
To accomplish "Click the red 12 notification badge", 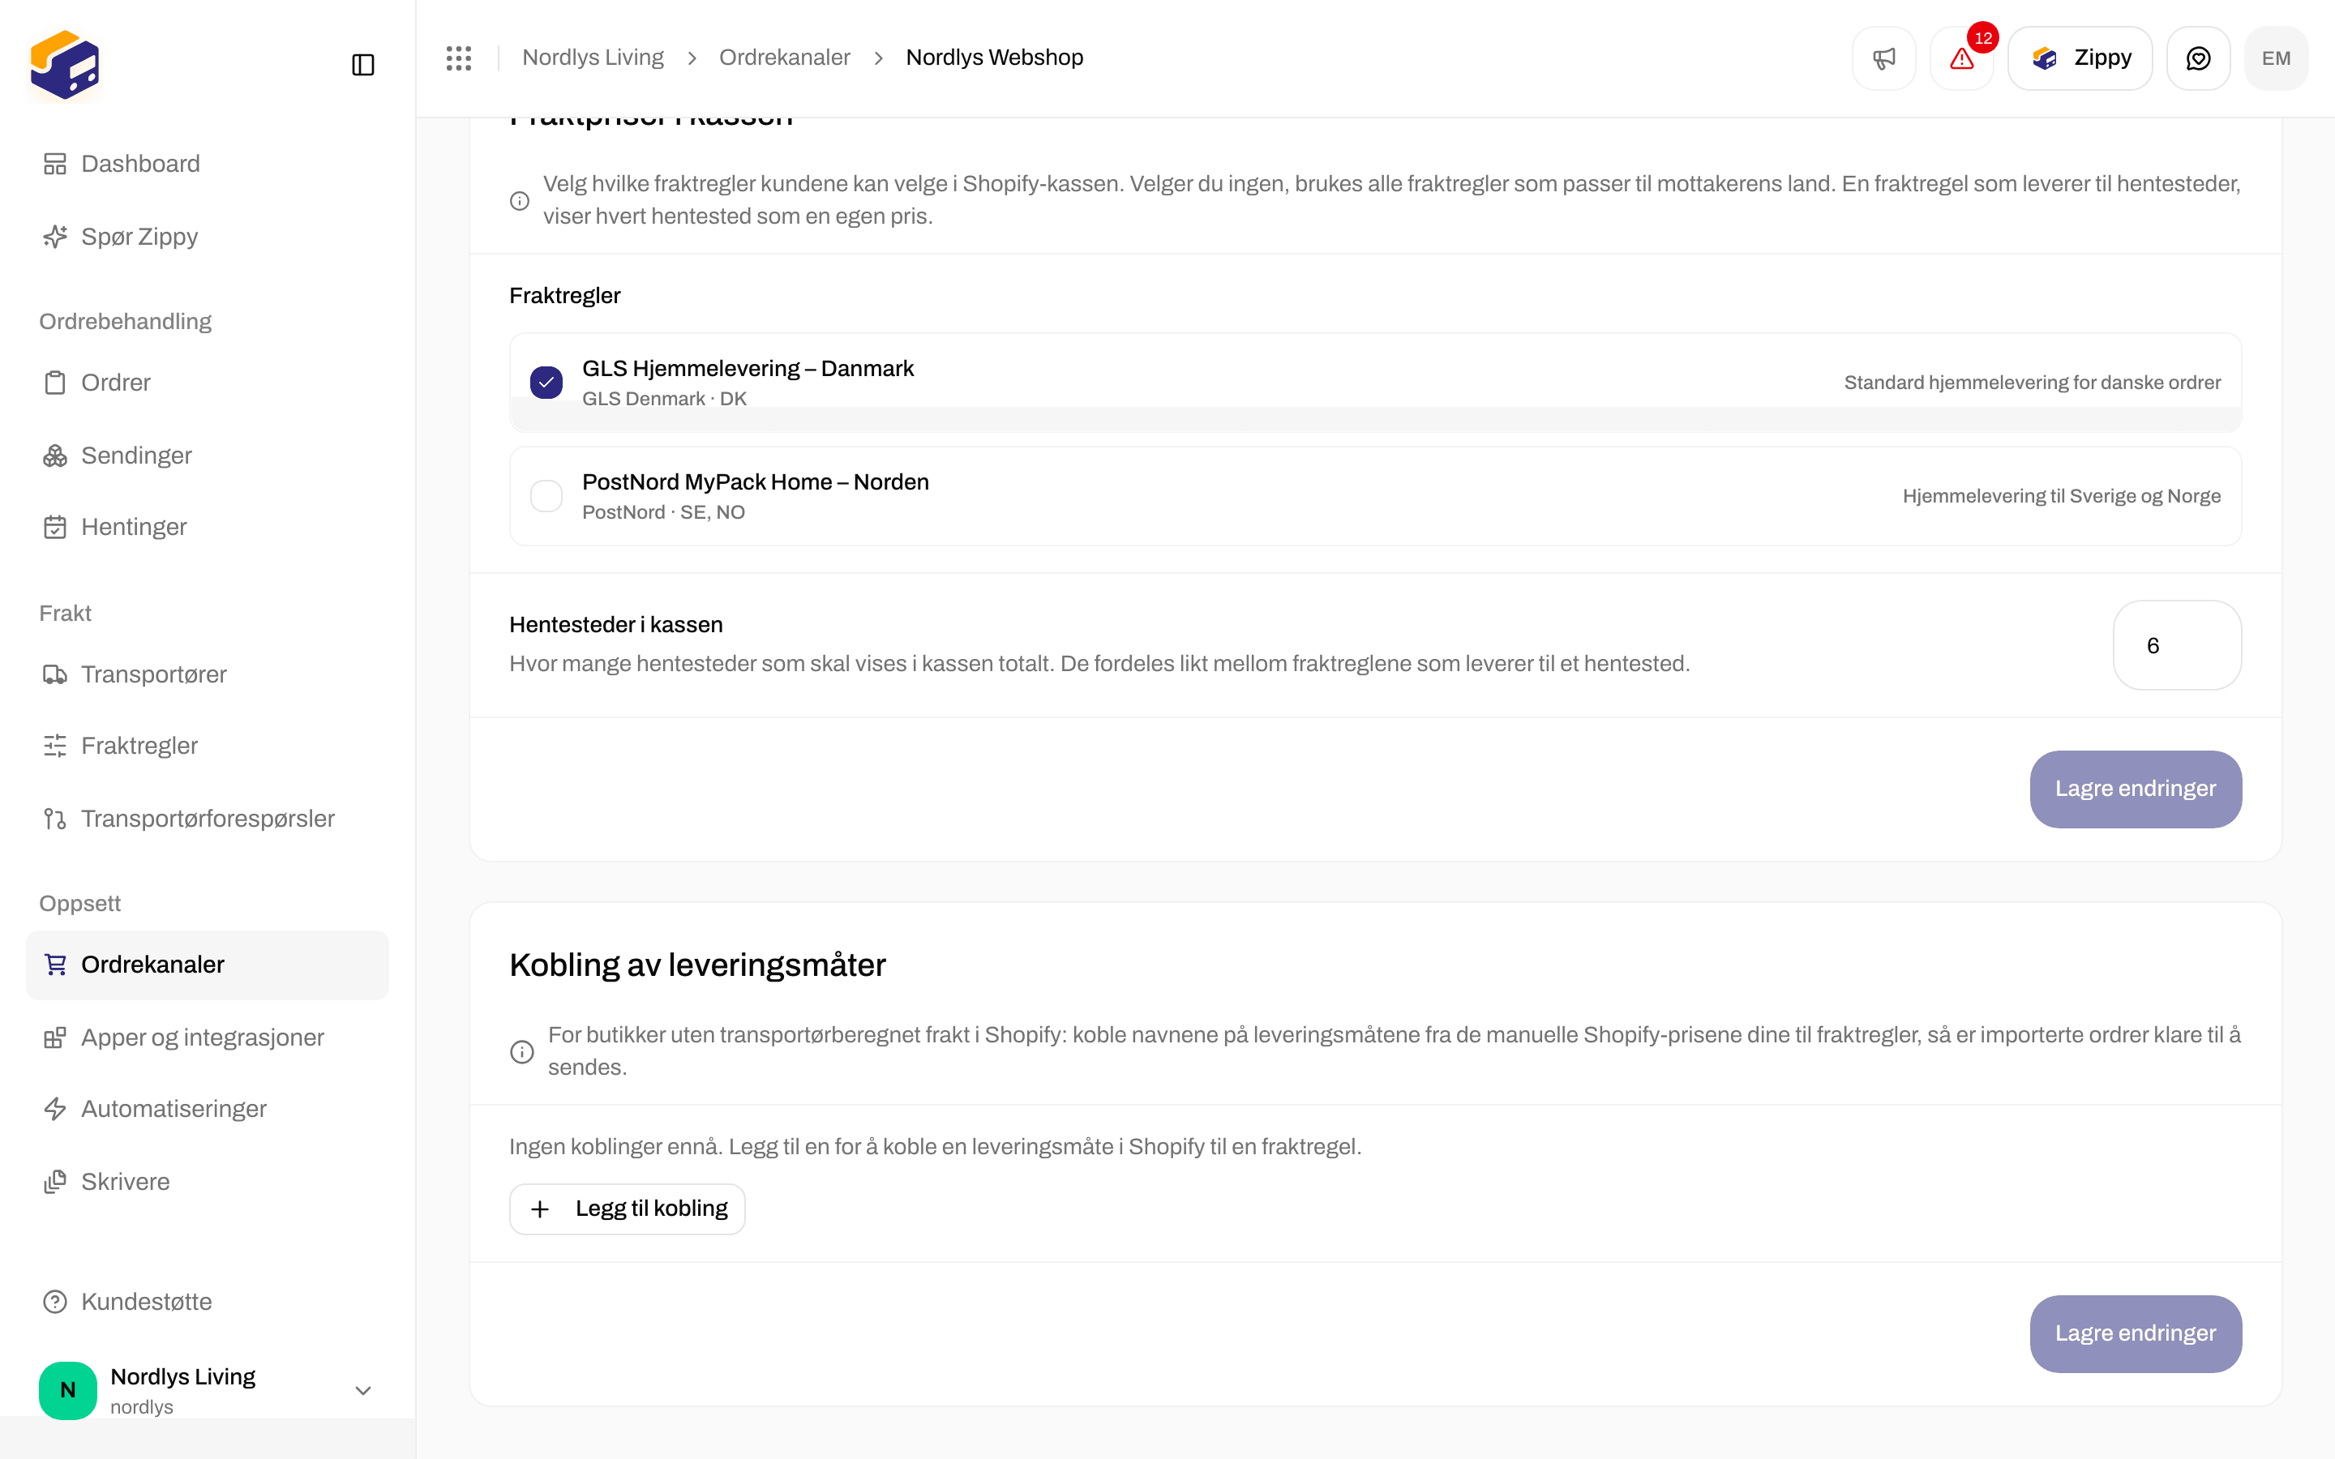I will [1983, 39].
